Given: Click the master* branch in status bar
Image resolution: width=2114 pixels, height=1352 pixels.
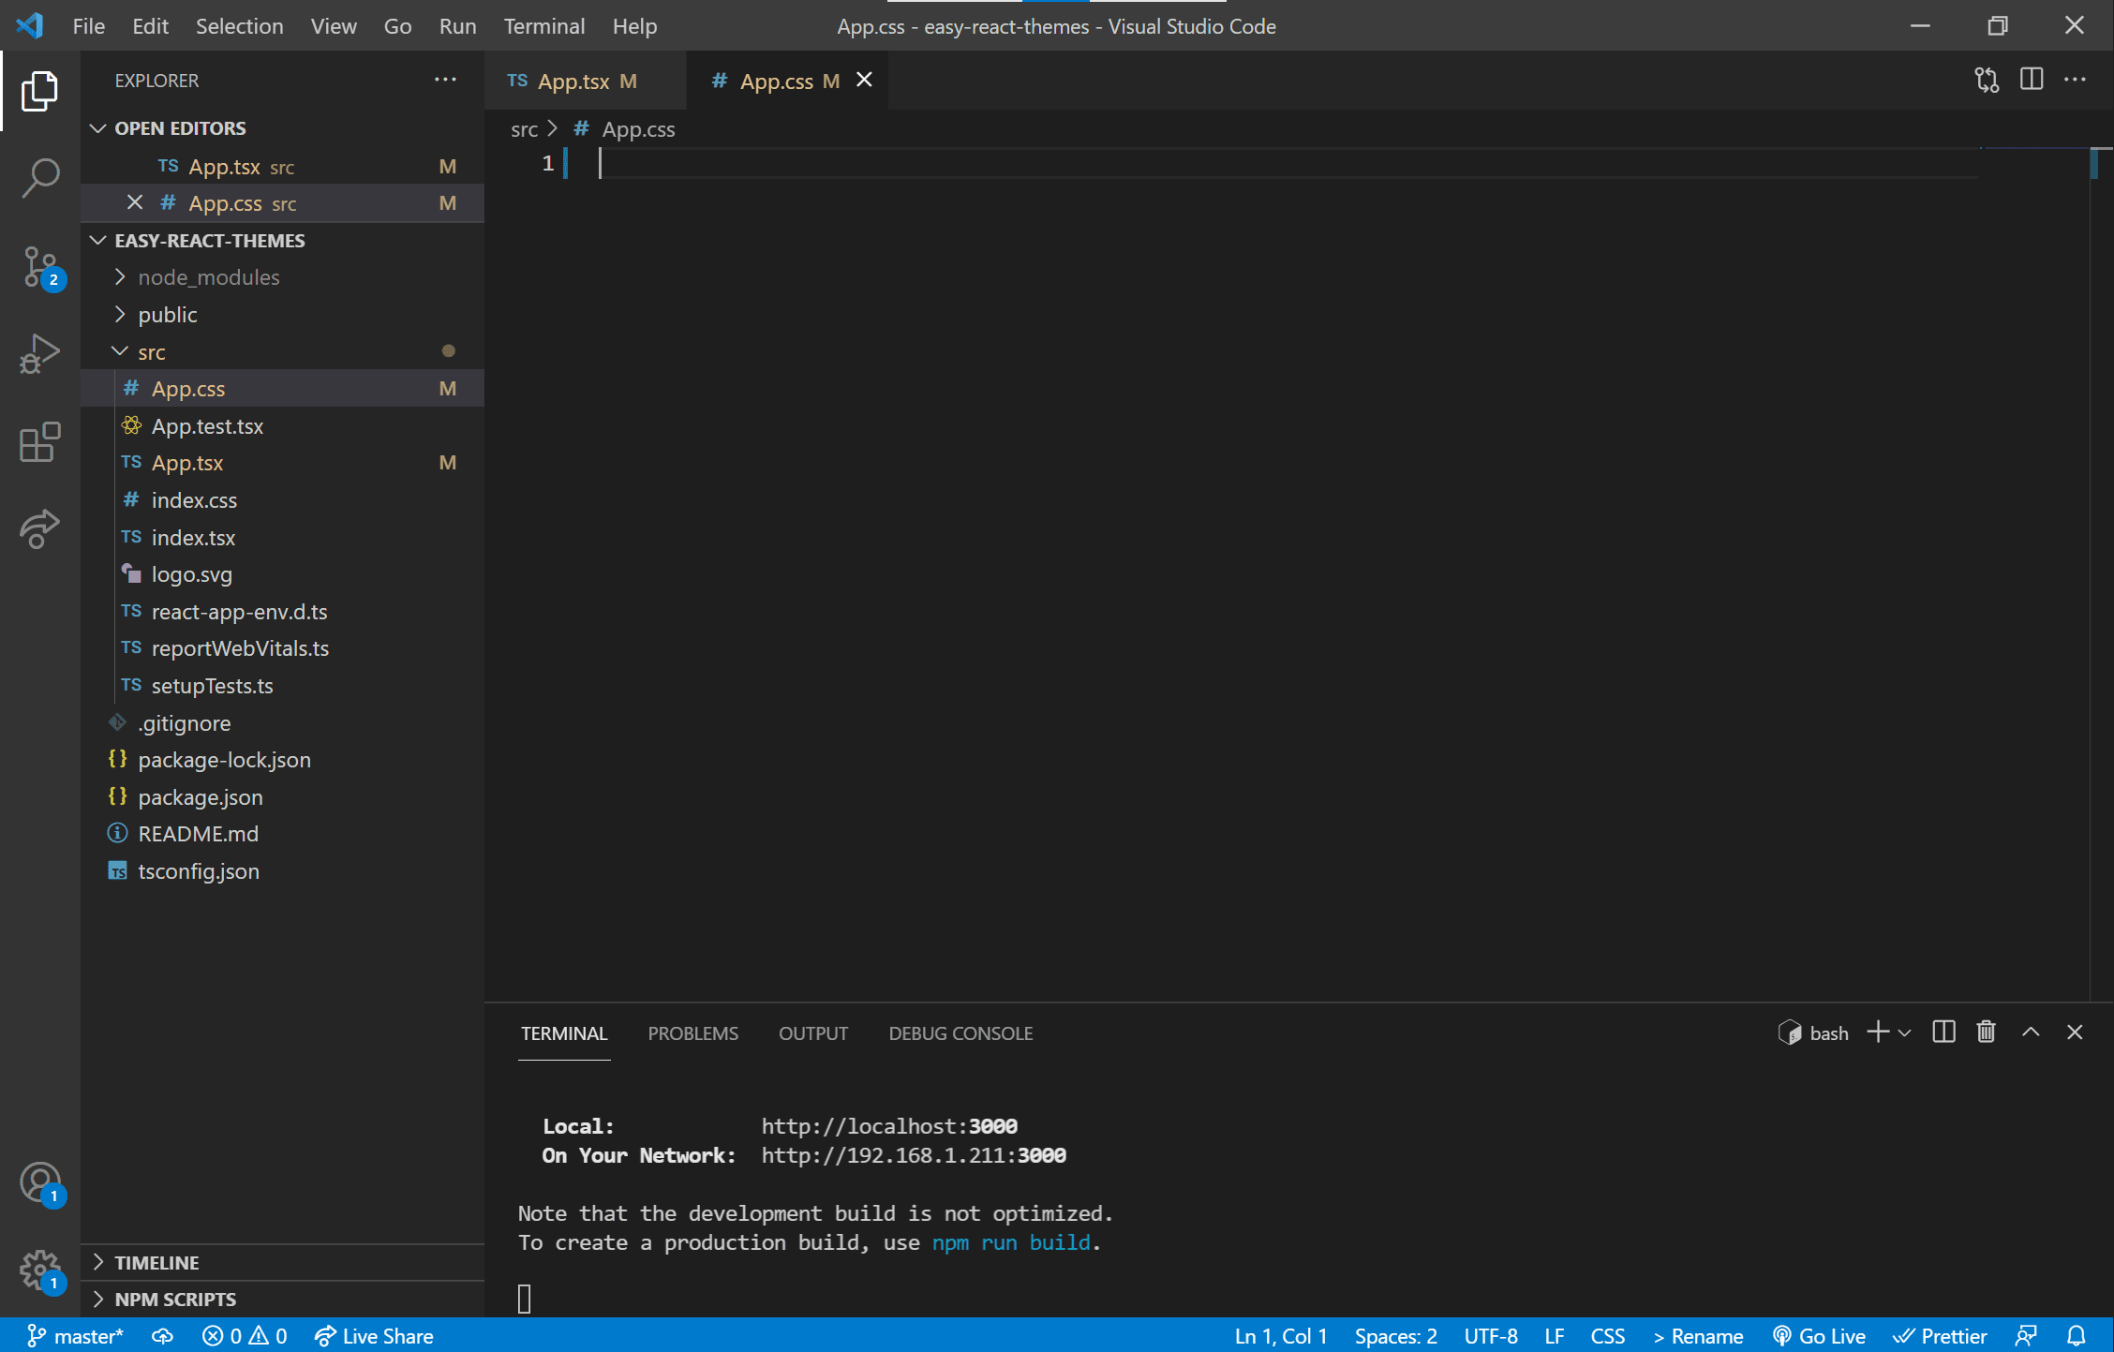Looking at the screenshot, I should [x=75, y=1336].
